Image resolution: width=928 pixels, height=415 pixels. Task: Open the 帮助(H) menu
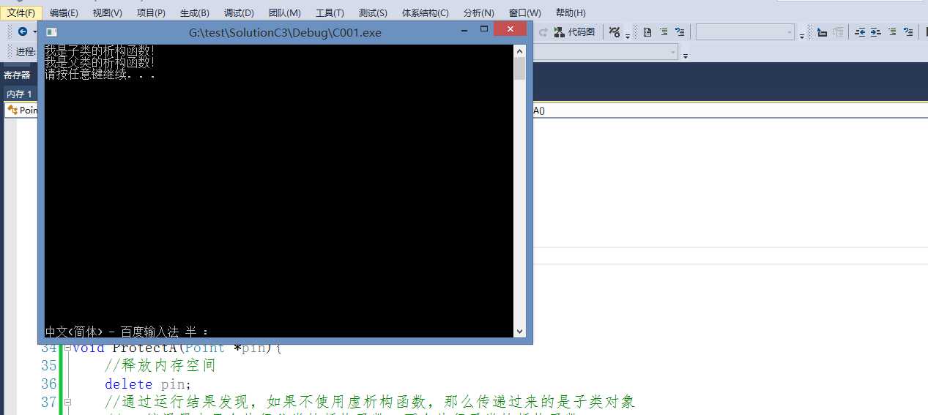[x=571, y=13]
